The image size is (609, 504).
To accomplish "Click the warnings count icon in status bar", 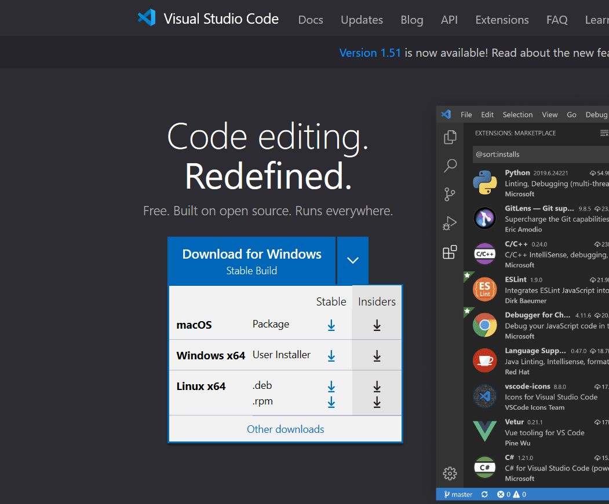I will [516, 494].
